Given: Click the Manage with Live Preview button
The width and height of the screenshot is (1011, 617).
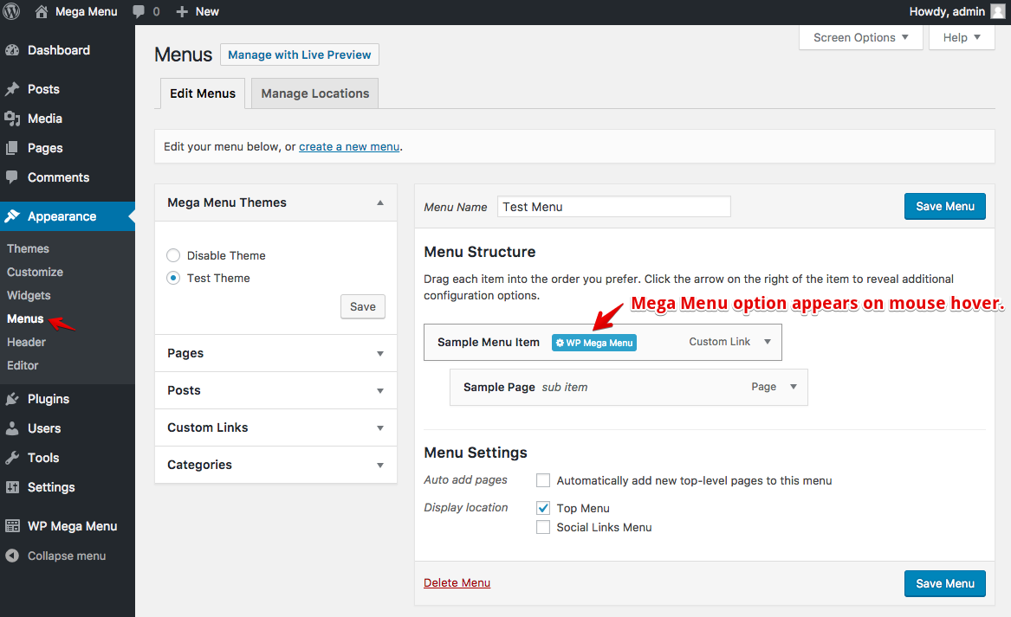Looking at the screenshot, I should point(300,55).
